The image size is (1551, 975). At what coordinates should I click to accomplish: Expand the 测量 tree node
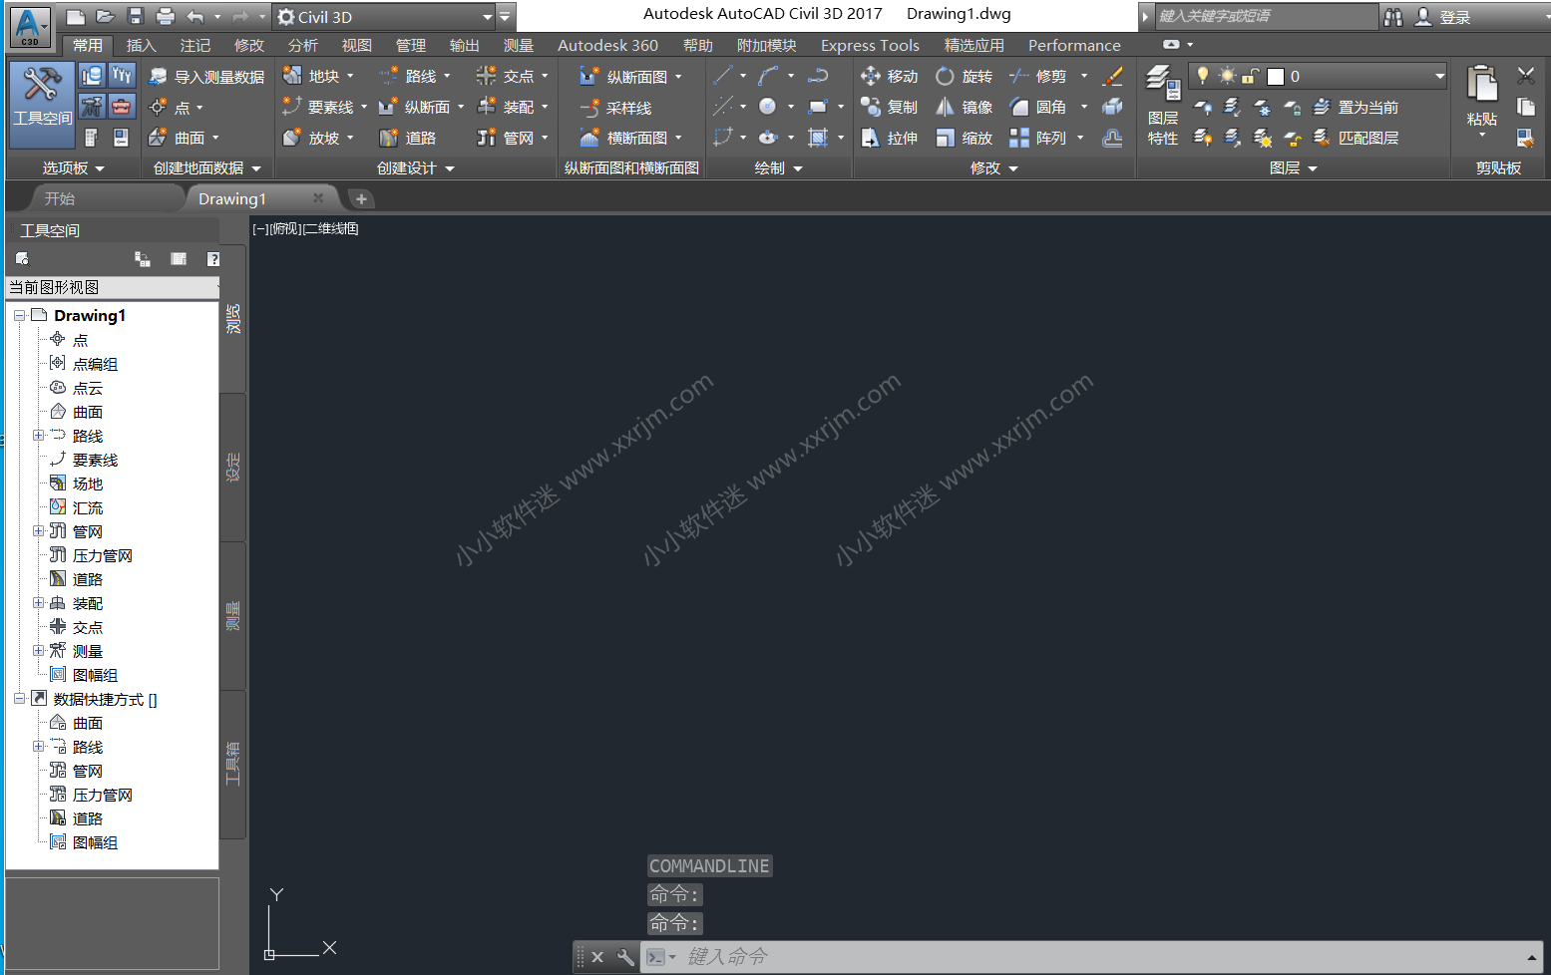38,650
